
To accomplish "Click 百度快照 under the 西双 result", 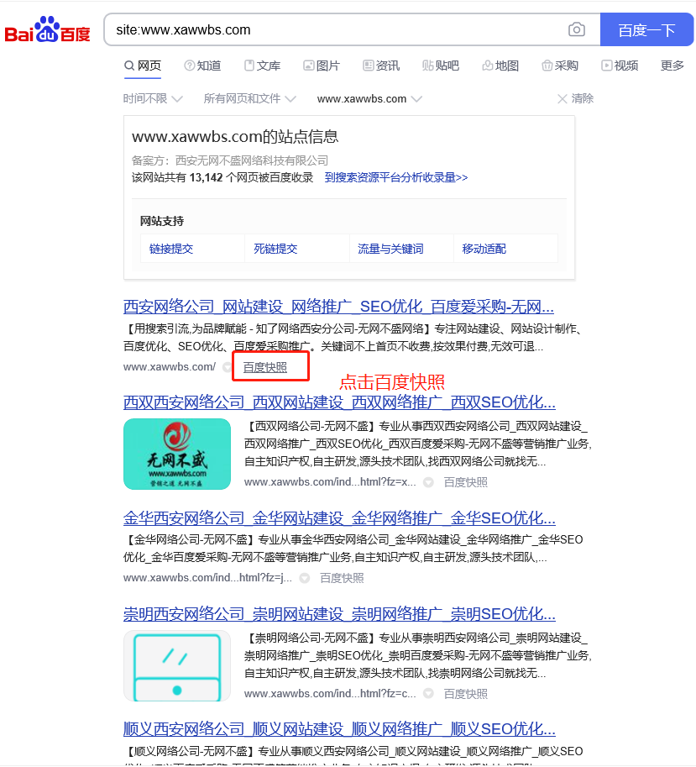I will click(465, 482).
